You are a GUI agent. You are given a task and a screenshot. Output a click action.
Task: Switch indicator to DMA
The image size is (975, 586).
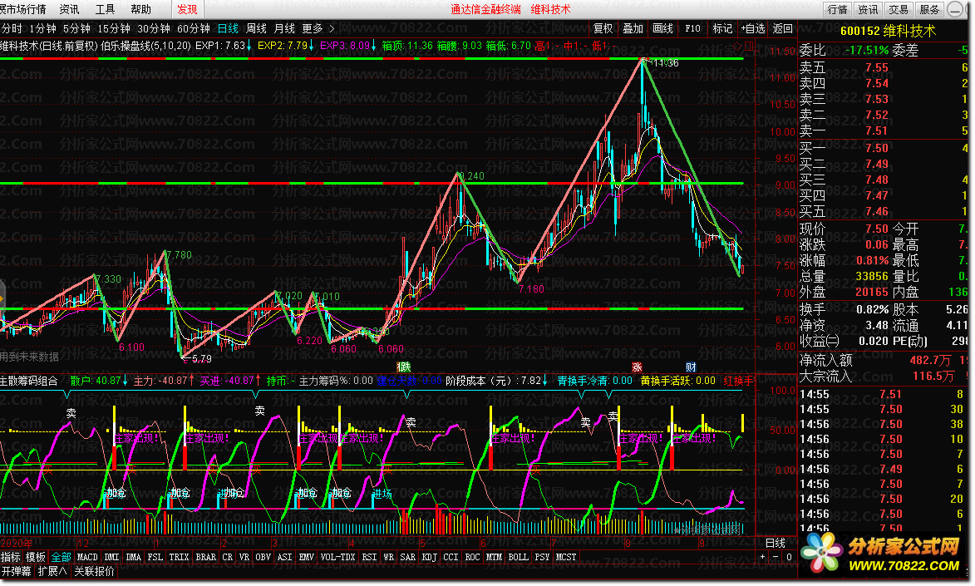[x=134, y=557]
